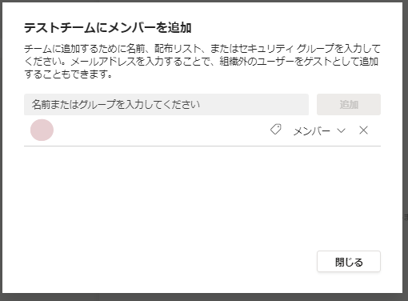408x301 pixels.
Task: Click the テストチームにメンバーを追加 dialog title
Action: [108, 28]
